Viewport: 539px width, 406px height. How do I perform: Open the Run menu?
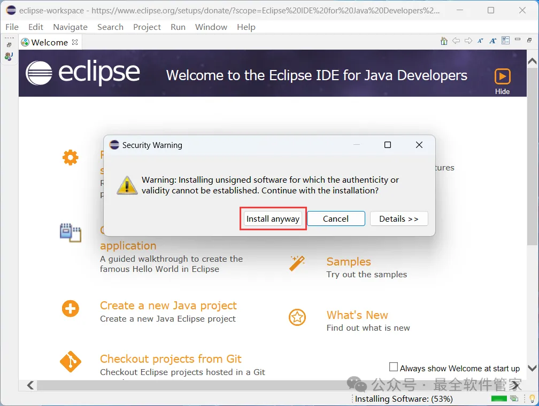click(178, 27)
